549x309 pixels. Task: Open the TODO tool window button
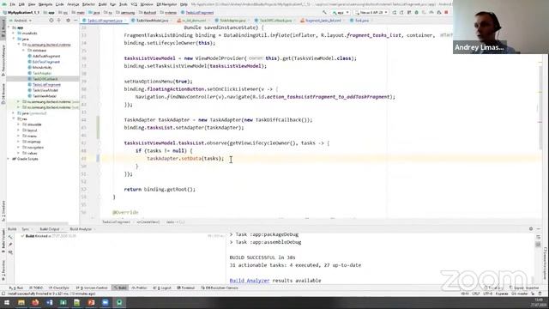pyautogui.click(x=36, y=288)
